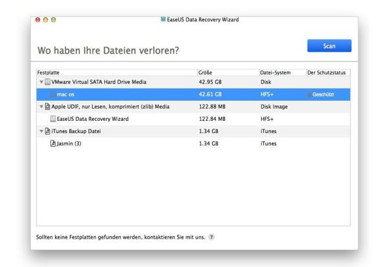The image size is (388, 267).
Task: Click the 42.95 GB size value
Action: (210, 82)
